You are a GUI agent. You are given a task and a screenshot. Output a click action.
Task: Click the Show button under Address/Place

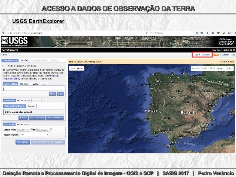(x=53, y=94)
